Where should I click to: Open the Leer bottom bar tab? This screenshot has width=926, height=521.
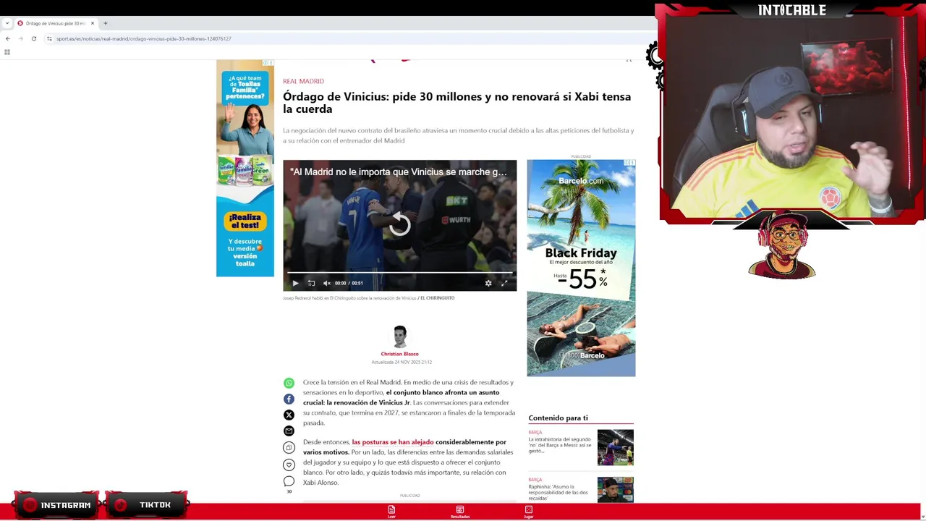coord(391,512)
